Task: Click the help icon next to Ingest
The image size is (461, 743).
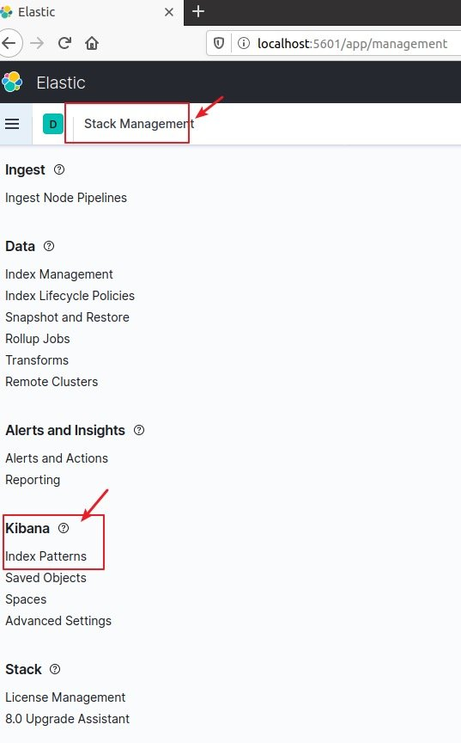Action: click(x=59, y=169)
